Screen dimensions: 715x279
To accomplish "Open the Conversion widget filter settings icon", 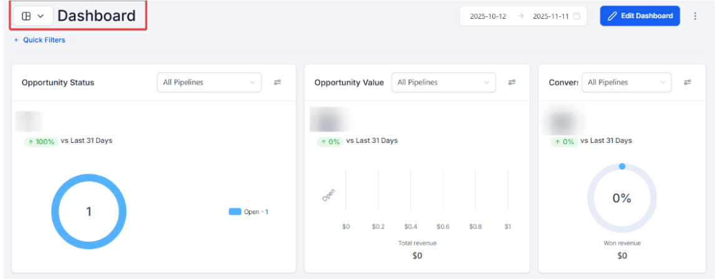I will point(687,82).
